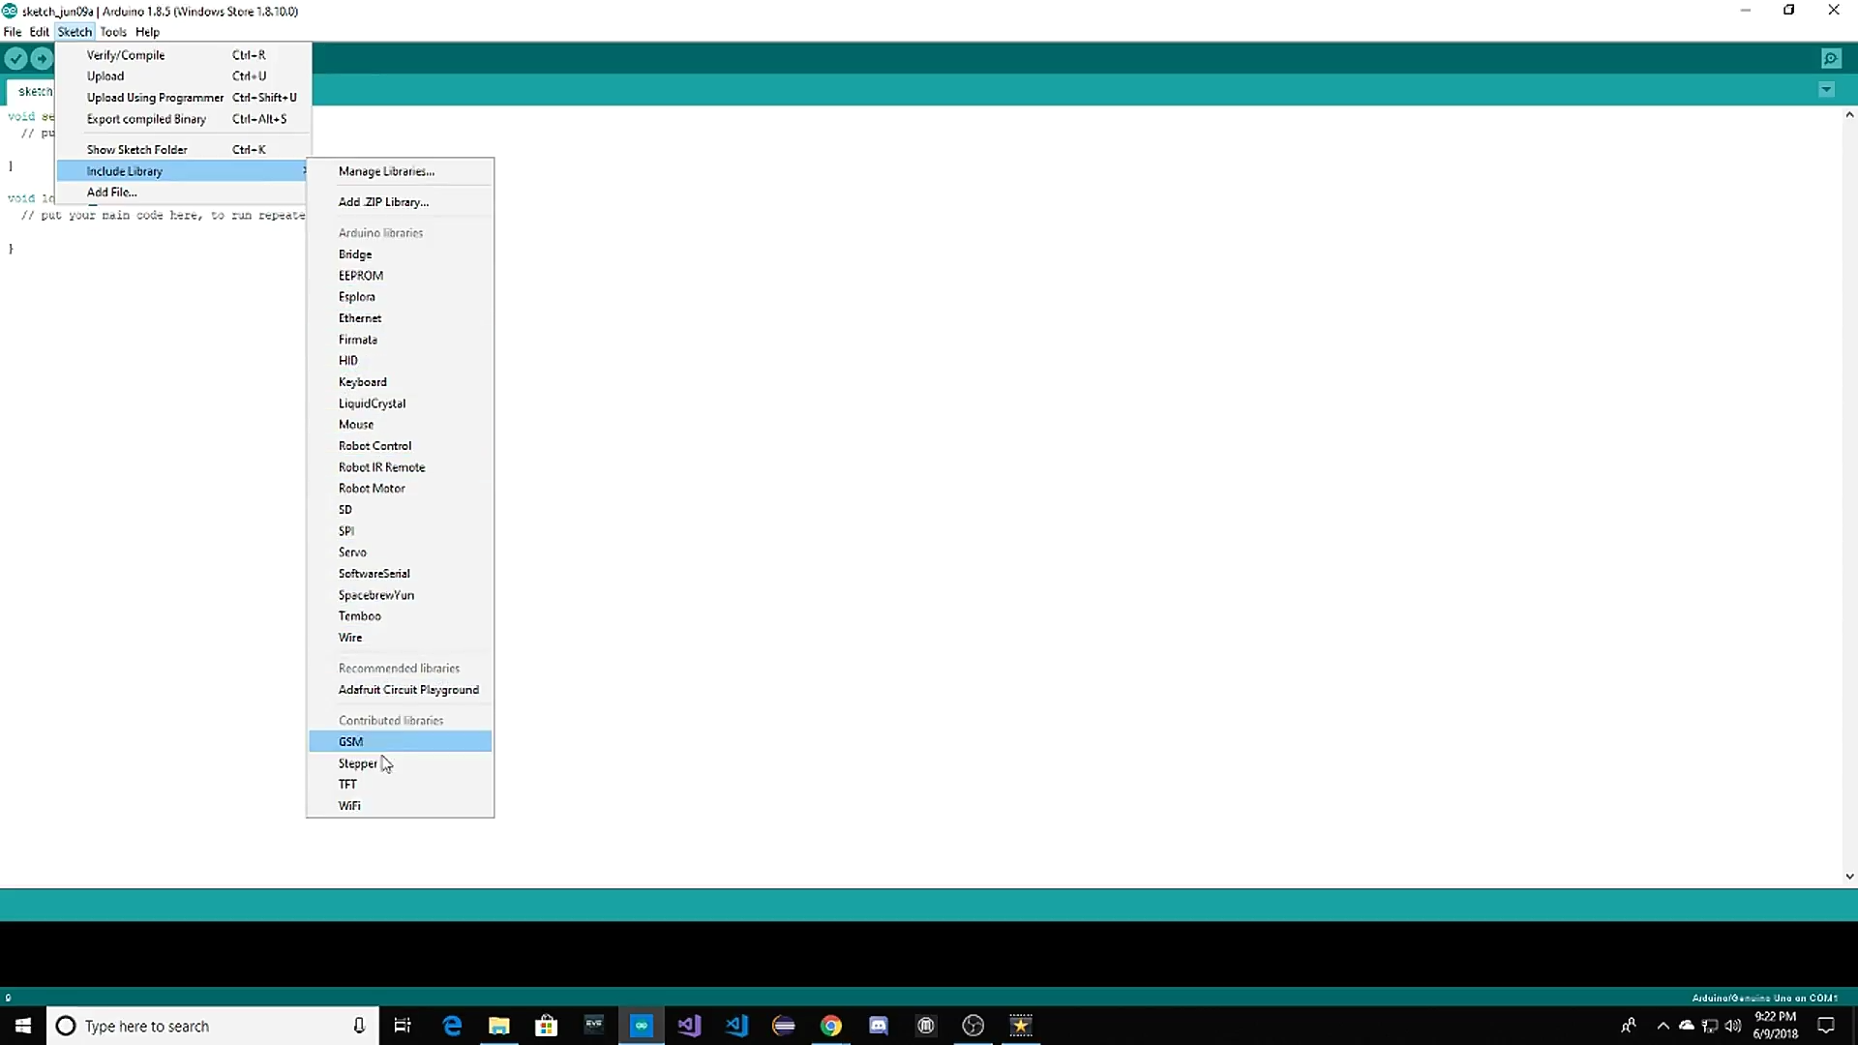Include the Servo library
This screenshot has width=1858, height=1045.
tap(352, 552)
